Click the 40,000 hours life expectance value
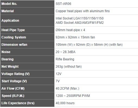This screenshot has width=138, height=108. click(65, 103)
